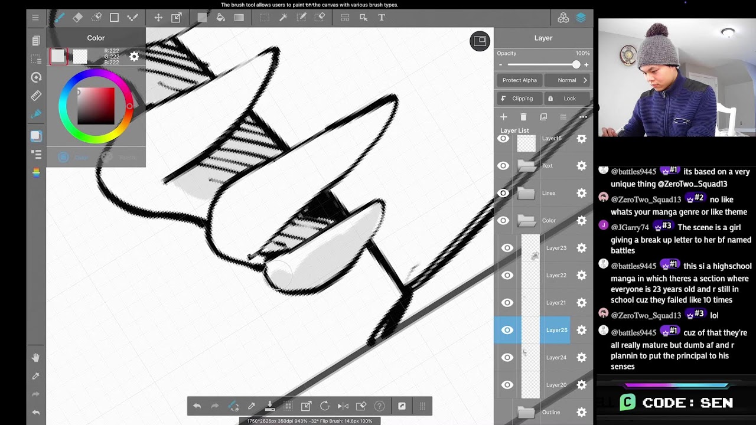
Task: Open the layers panel icon in top-right
Action: pos(581,18)
